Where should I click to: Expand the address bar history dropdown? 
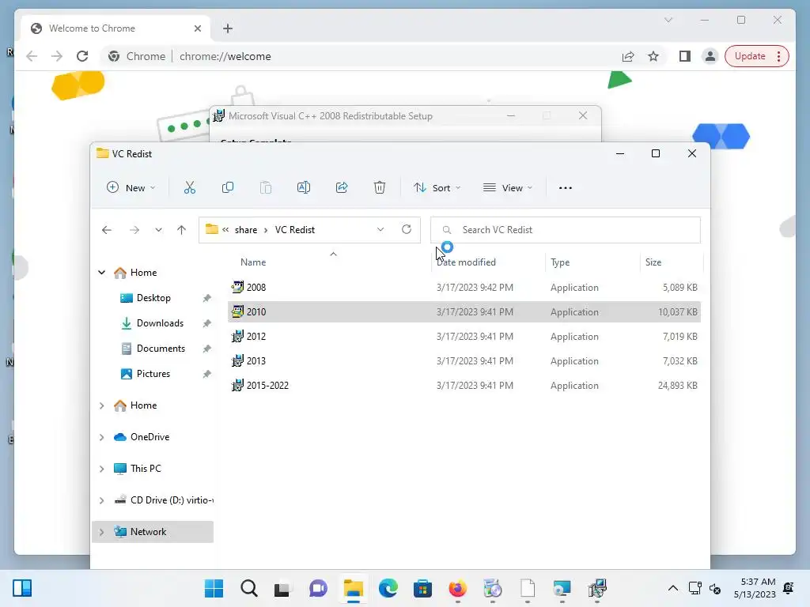pos(380,230)
